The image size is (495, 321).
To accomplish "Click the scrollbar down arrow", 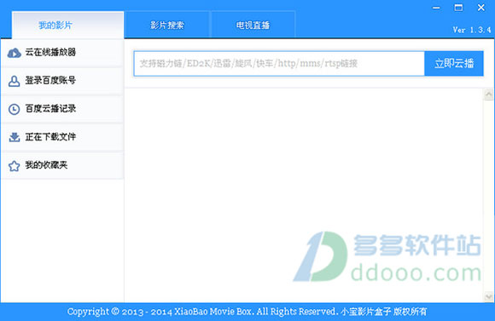I will point(489,296).
